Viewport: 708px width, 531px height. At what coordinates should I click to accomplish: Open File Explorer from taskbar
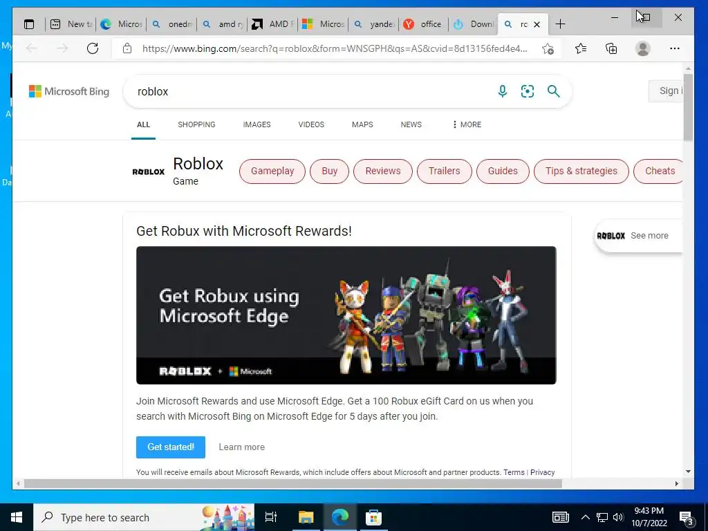(306, 517)
